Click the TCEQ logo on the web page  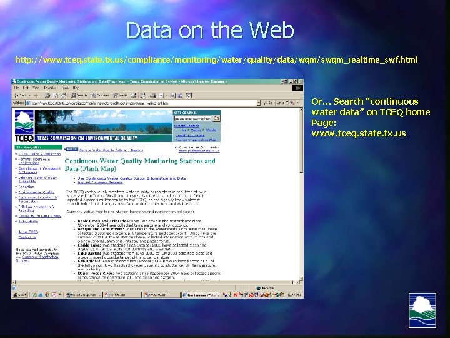pyautogui.click(x=24, y=126)
